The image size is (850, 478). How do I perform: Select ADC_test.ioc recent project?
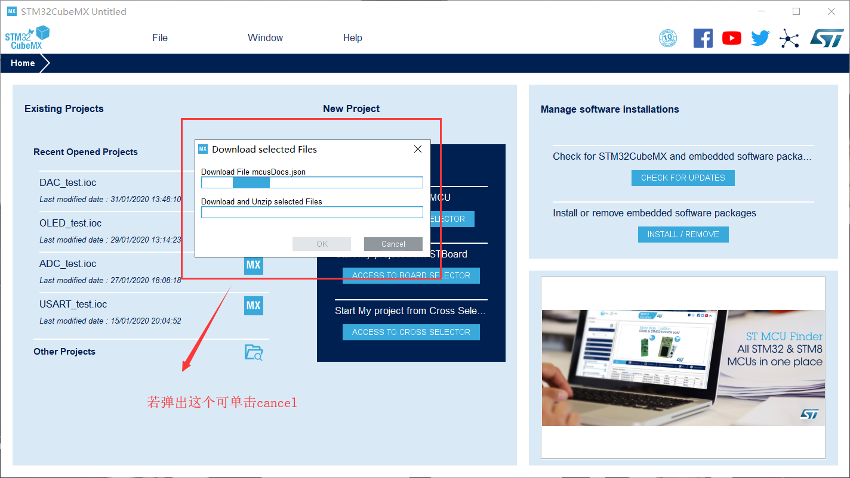(x=68, y=263)
